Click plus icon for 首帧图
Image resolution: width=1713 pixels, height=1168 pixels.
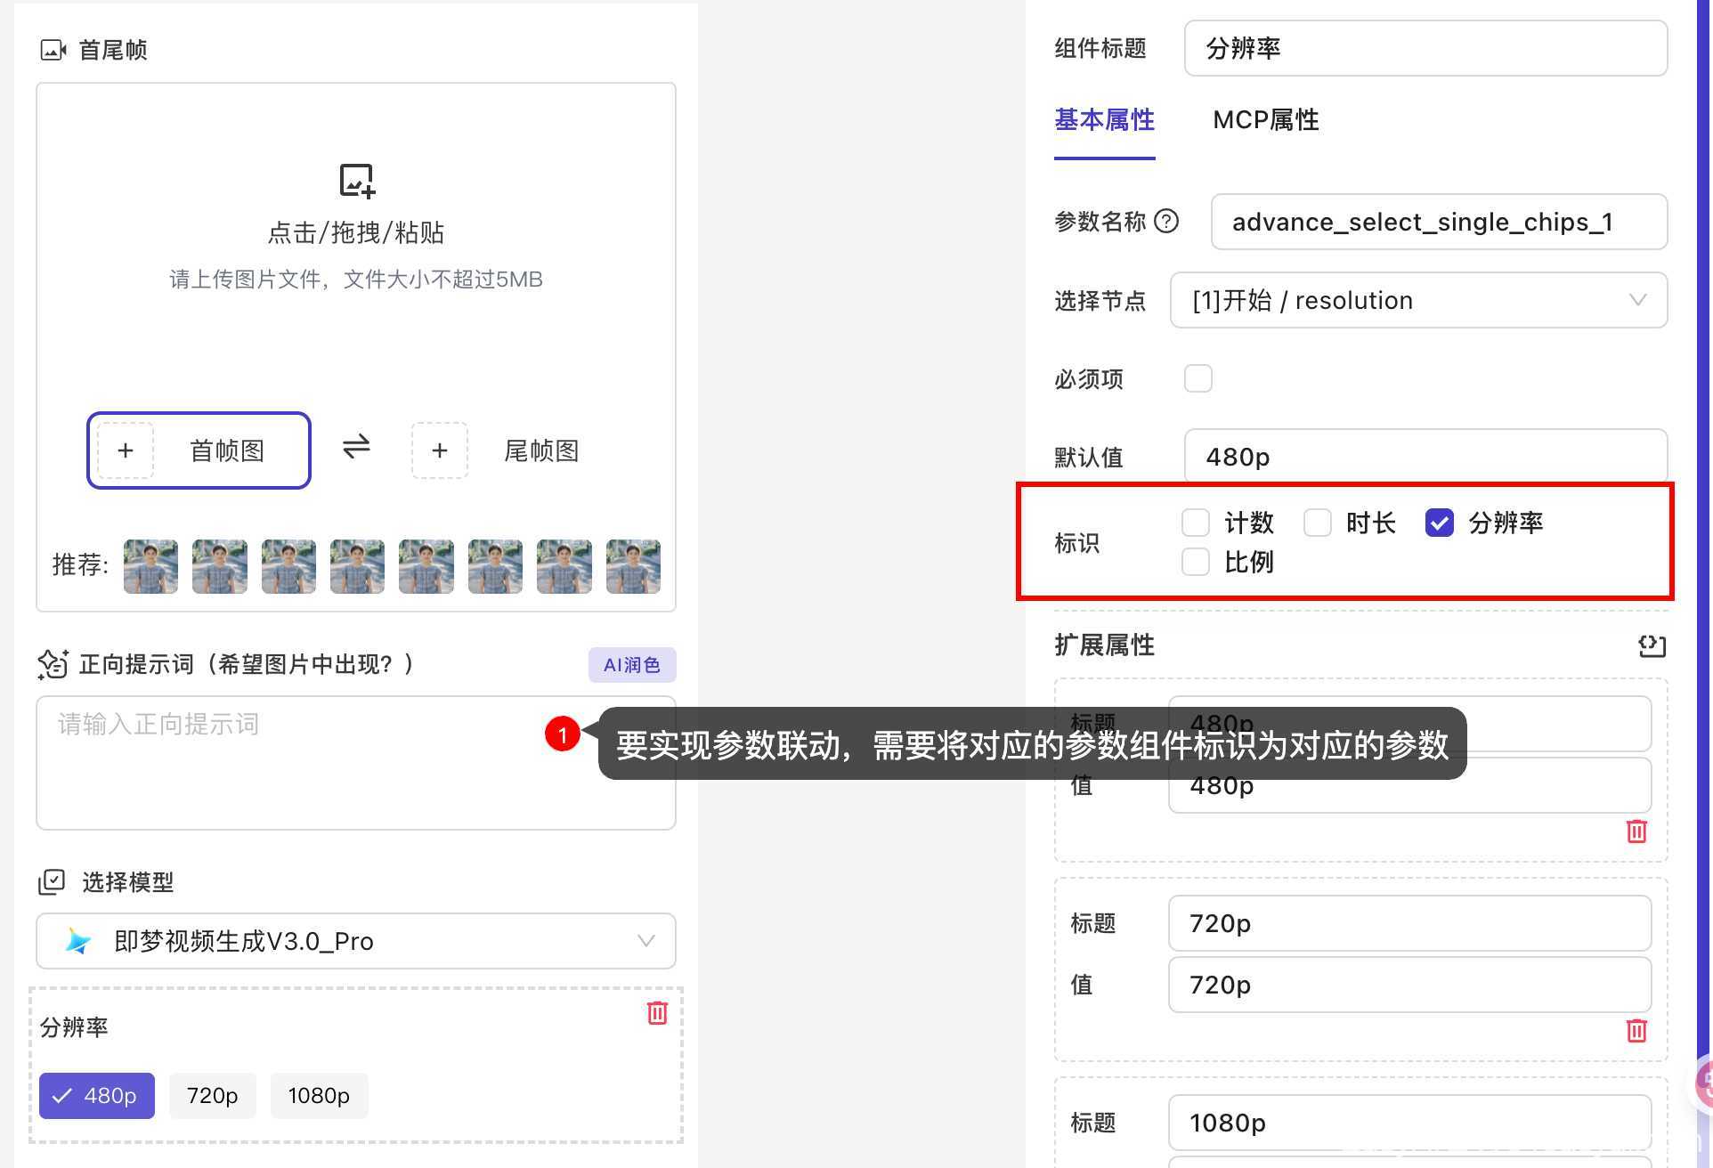click(126, 450)
